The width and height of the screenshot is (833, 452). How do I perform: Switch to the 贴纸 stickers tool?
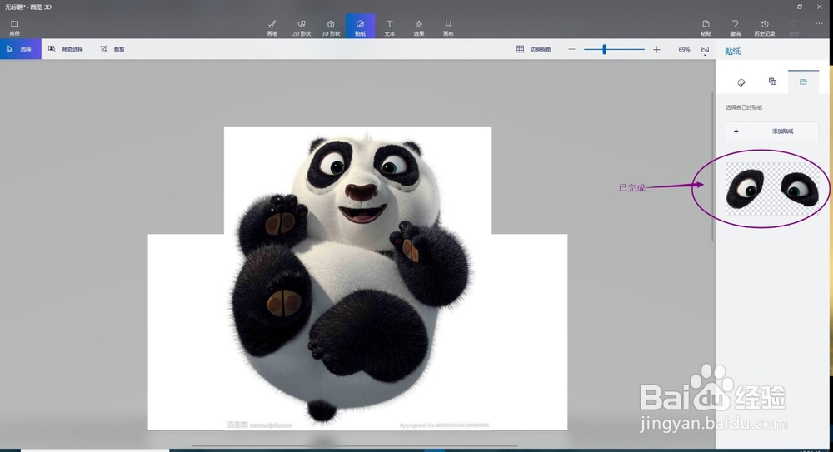[x=360, y=27]
